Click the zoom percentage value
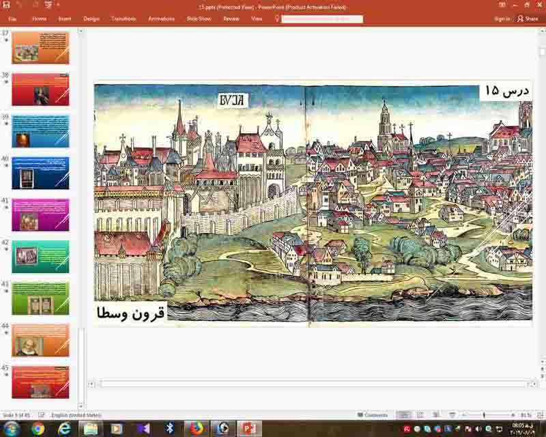546x437 pixels. tap(526, 415)
